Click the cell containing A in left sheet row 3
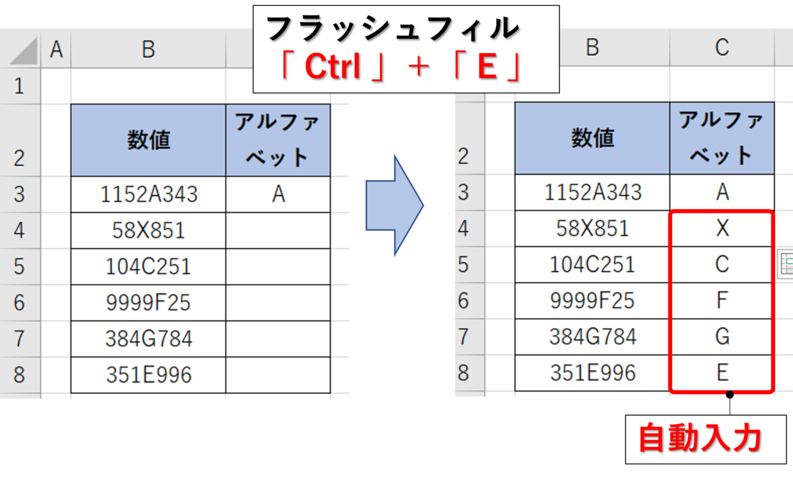Viewport: 793px width, 481px height. (x=278, y=194)
